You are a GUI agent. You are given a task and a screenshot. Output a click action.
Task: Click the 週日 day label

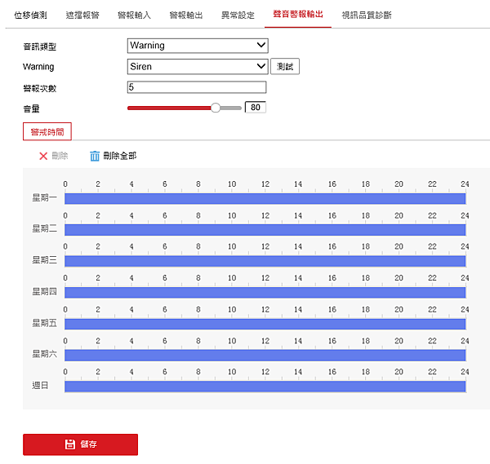pos(40,386)
